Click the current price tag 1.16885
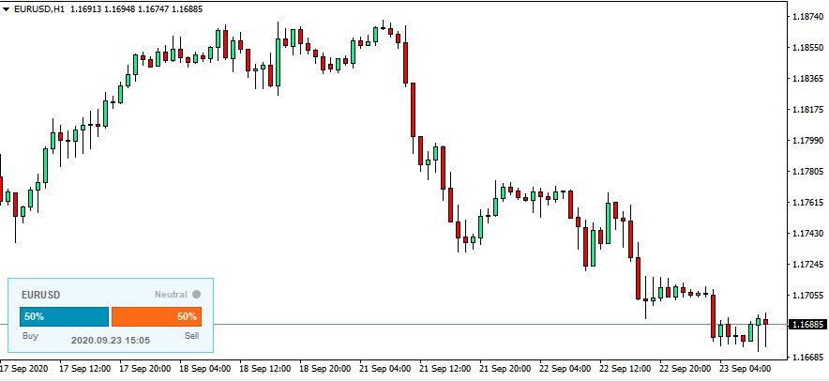 pyautogui.click(x=807, y=324)
